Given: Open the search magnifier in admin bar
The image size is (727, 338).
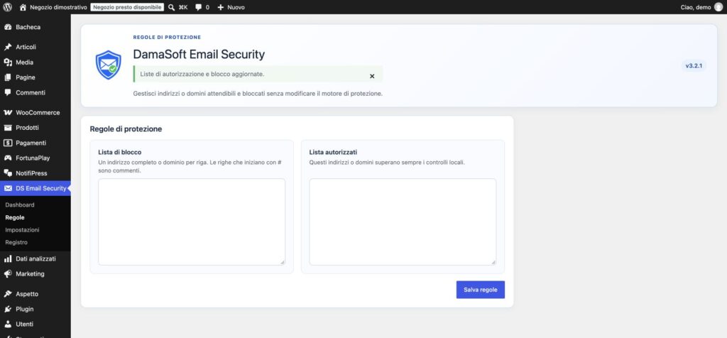Looking at the screenshot, I should coord(172,7).
